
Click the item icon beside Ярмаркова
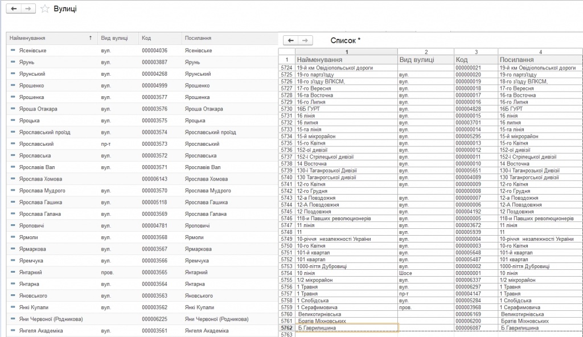(x=13, y=249)
